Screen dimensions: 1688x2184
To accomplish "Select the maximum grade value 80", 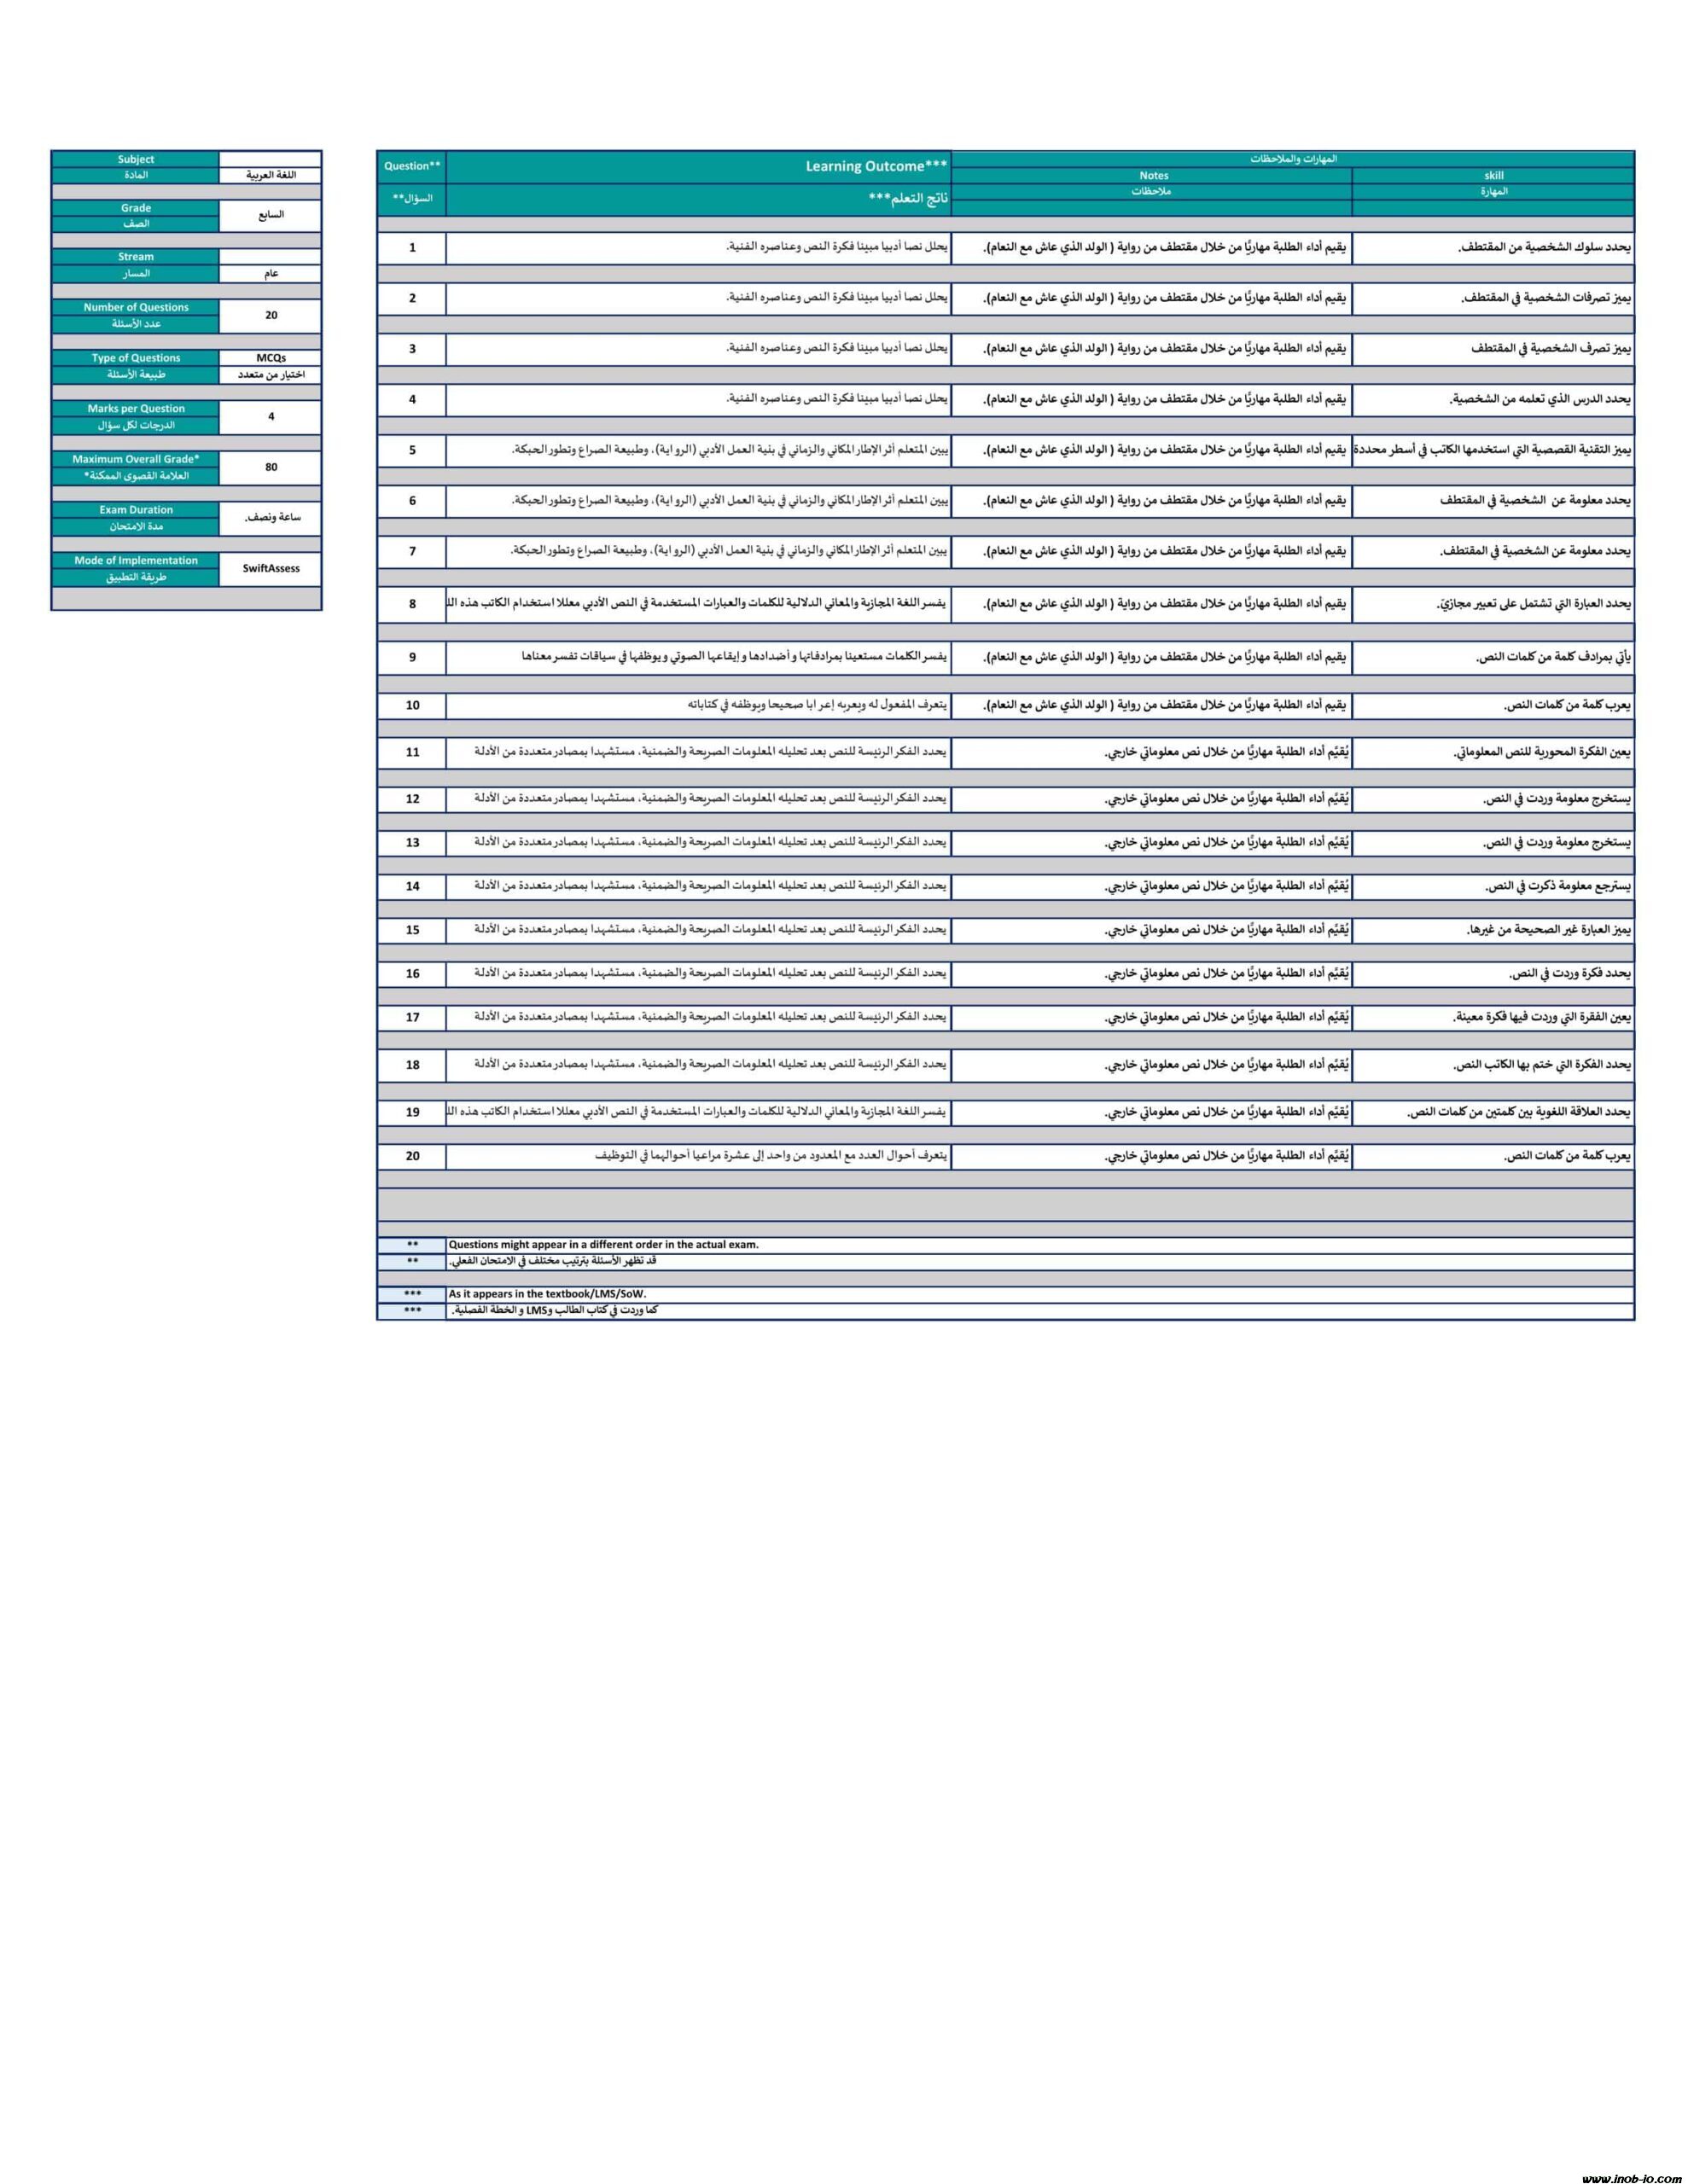I will (x=271, y=467).
